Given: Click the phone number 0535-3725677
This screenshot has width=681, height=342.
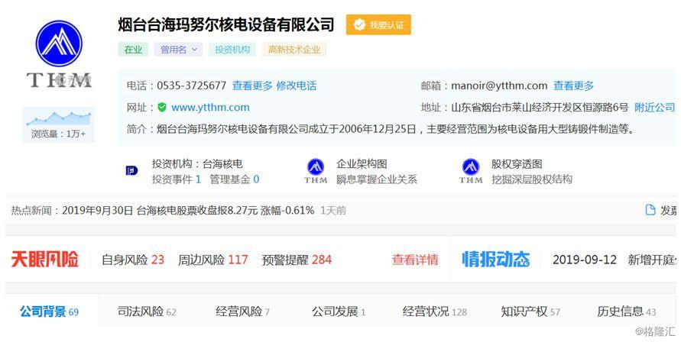Looking at the screenshot, I should click(x=192, y=85).
